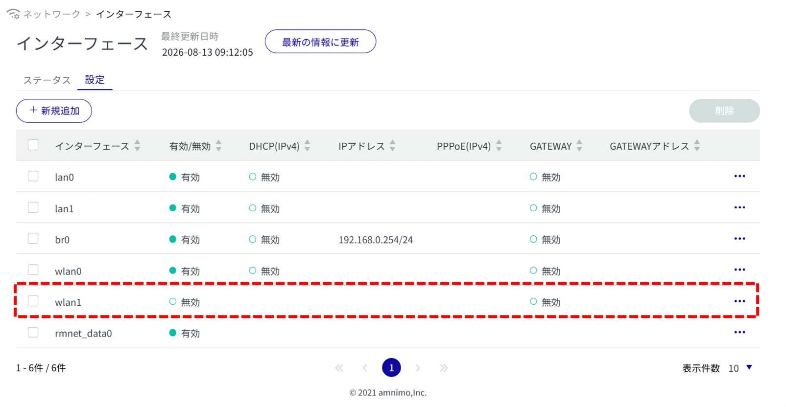Sort by DHCP(IPv4) column arrows
786x407 pixels.
(x=307, y=145)
